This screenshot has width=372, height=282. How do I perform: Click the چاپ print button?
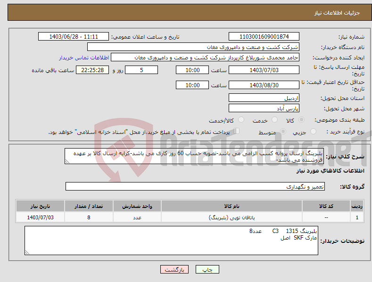(x=207, y=269)
